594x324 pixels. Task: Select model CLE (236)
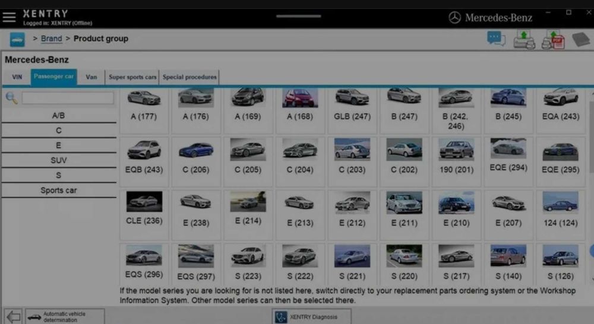tap(144, 215)
